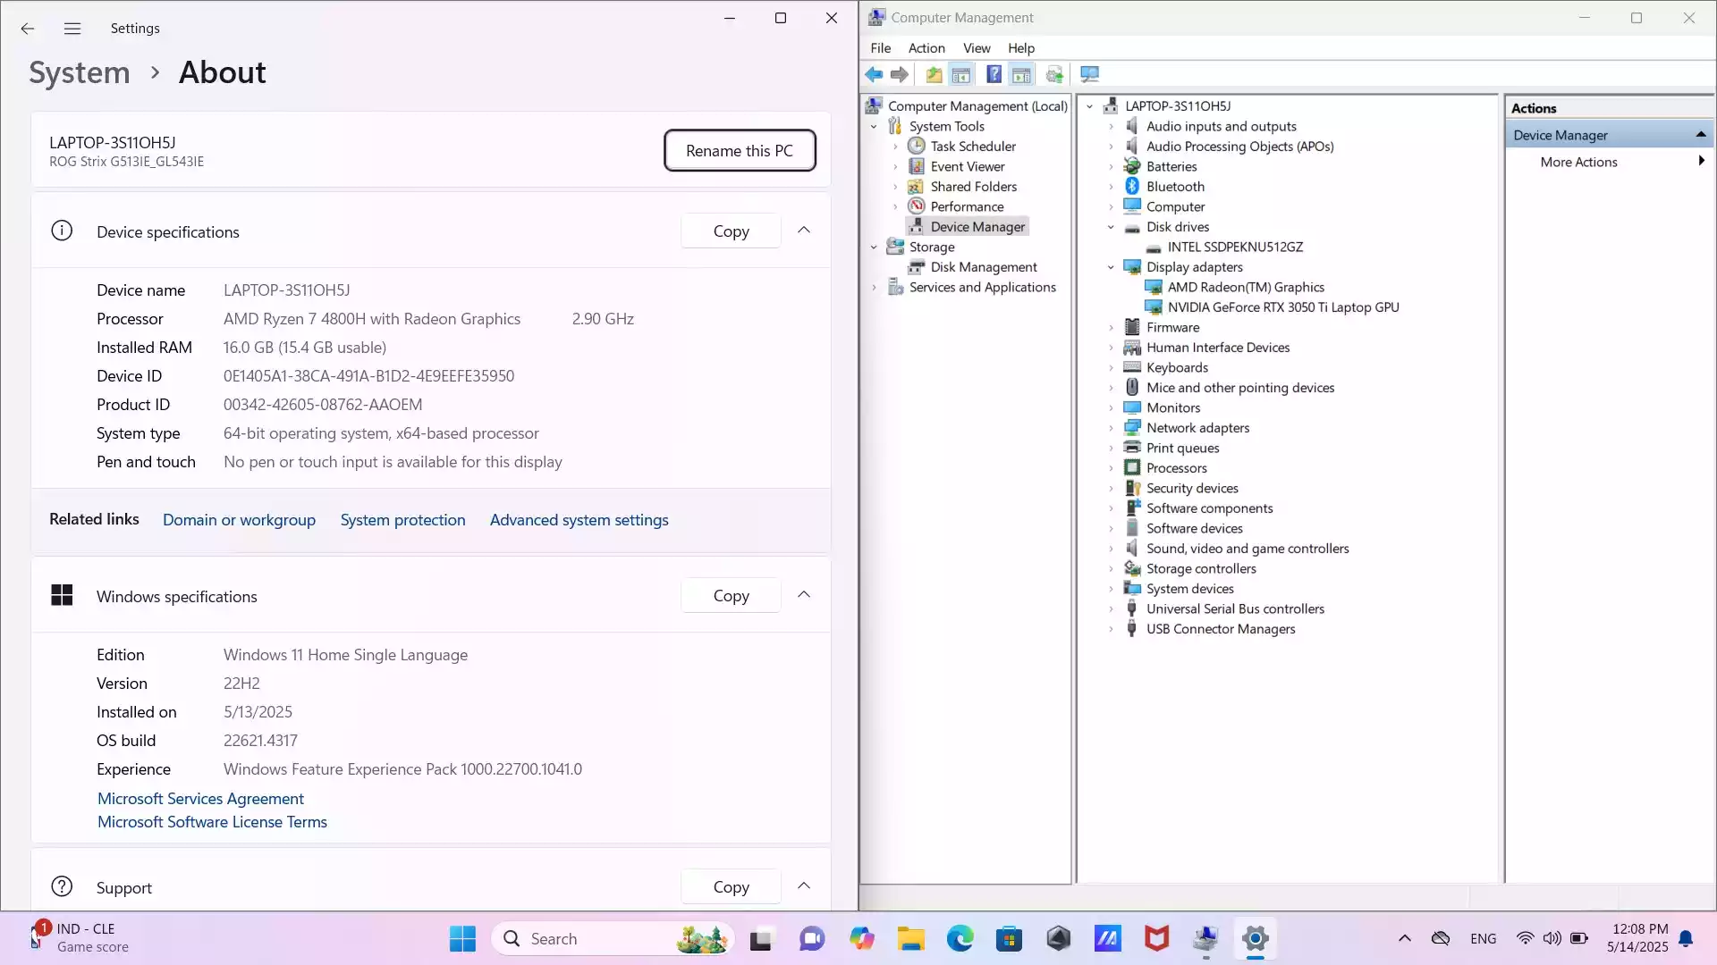Open the Chat video app on taskbar
This screenshot has width=1717, height=965.
(812, 939)
